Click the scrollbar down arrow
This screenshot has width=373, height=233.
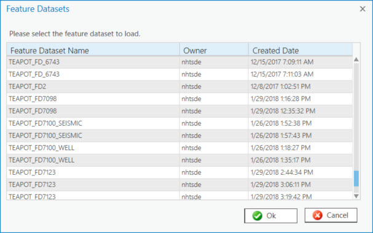pos(356,196)
